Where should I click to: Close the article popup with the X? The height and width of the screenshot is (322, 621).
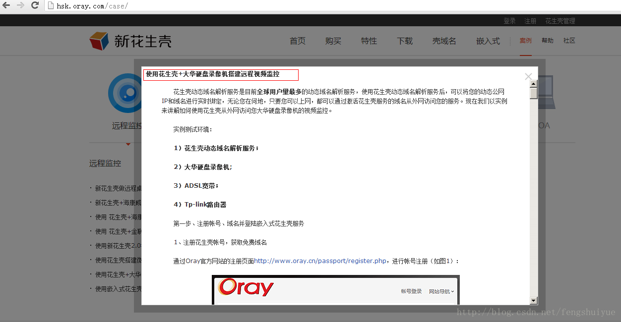pos(528,76)
